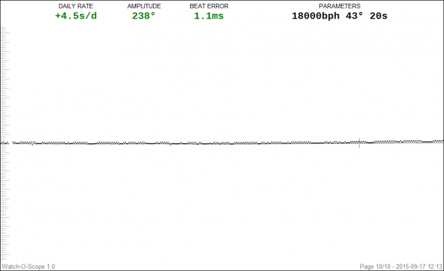Click the PARAMETERS heading label

point(340,6)
